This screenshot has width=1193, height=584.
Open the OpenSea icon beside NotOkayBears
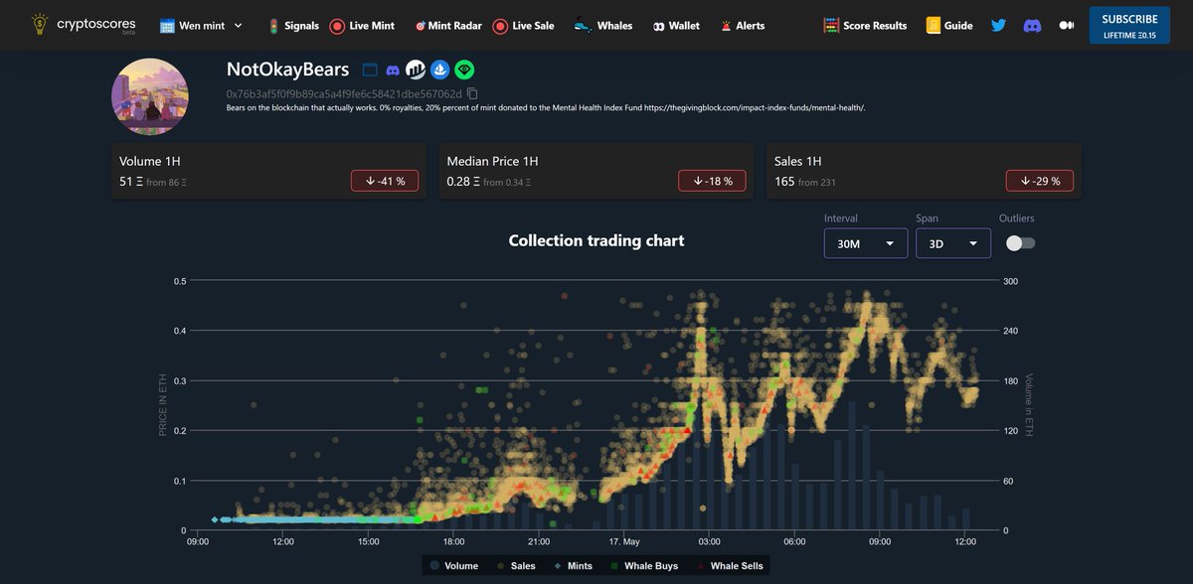pyautogui.click(x=439, y=70)
